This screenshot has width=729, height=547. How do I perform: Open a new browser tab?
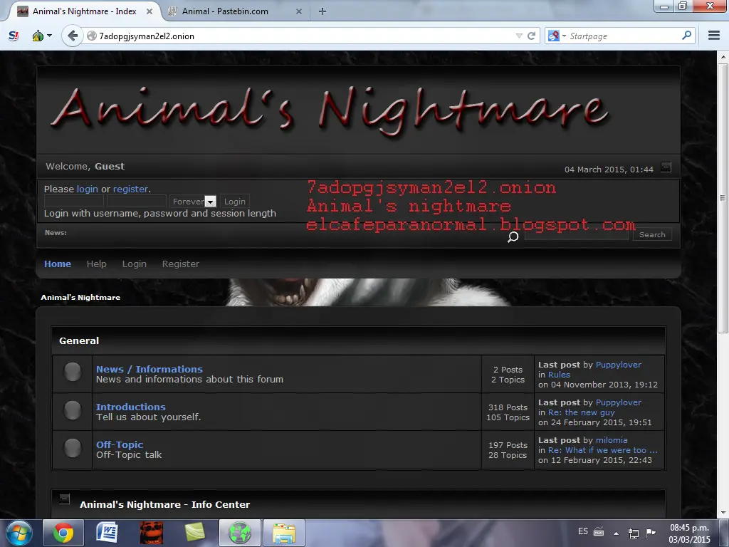(322, 11)
